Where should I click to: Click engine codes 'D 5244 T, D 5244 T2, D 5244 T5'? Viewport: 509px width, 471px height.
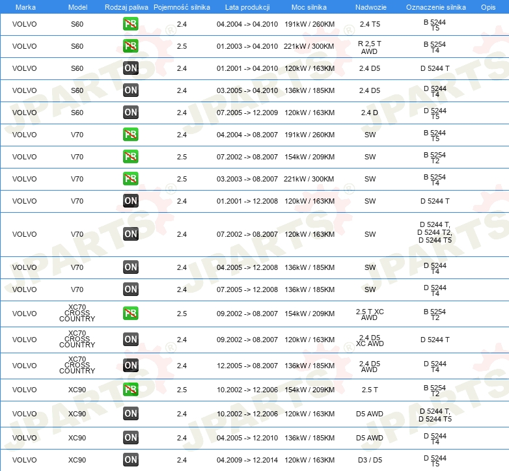(435, 232)
